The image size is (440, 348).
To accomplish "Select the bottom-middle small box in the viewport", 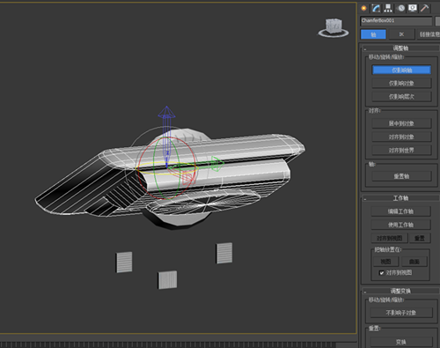I will (167, 280).
